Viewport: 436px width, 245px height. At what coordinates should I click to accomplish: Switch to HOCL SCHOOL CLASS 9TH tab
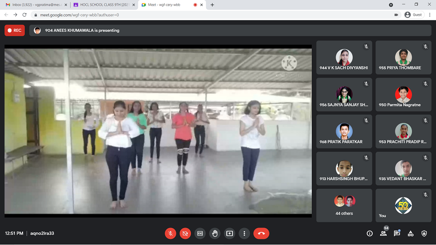coord(104,5)
